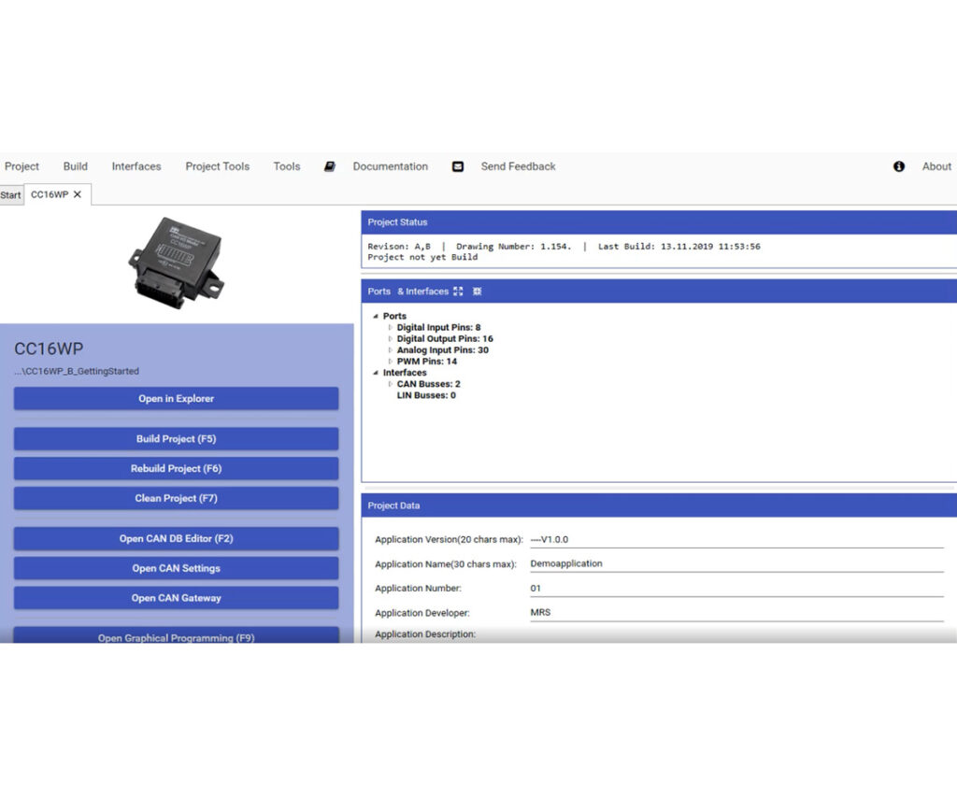This screenshot has width=957, height=797.
Task: Click the About info icon
Action: tap(898, 166)
